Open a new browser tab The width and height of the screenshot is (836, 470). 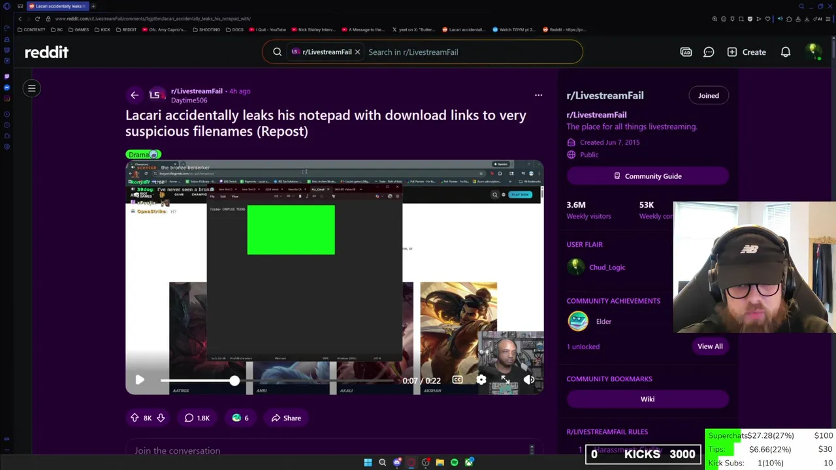coord(93,6)
